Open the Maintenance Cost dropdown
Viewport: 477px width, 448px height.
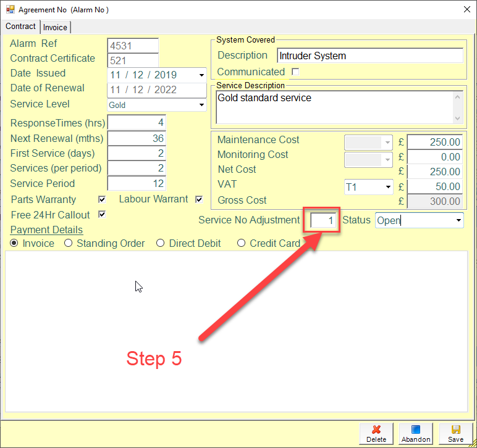pyautogui.click(x=387, y=143)
